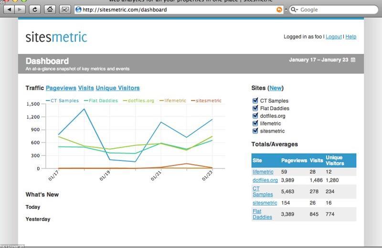
Task: Switch traffic chart to Visits
Action: [x=86, y=88]
